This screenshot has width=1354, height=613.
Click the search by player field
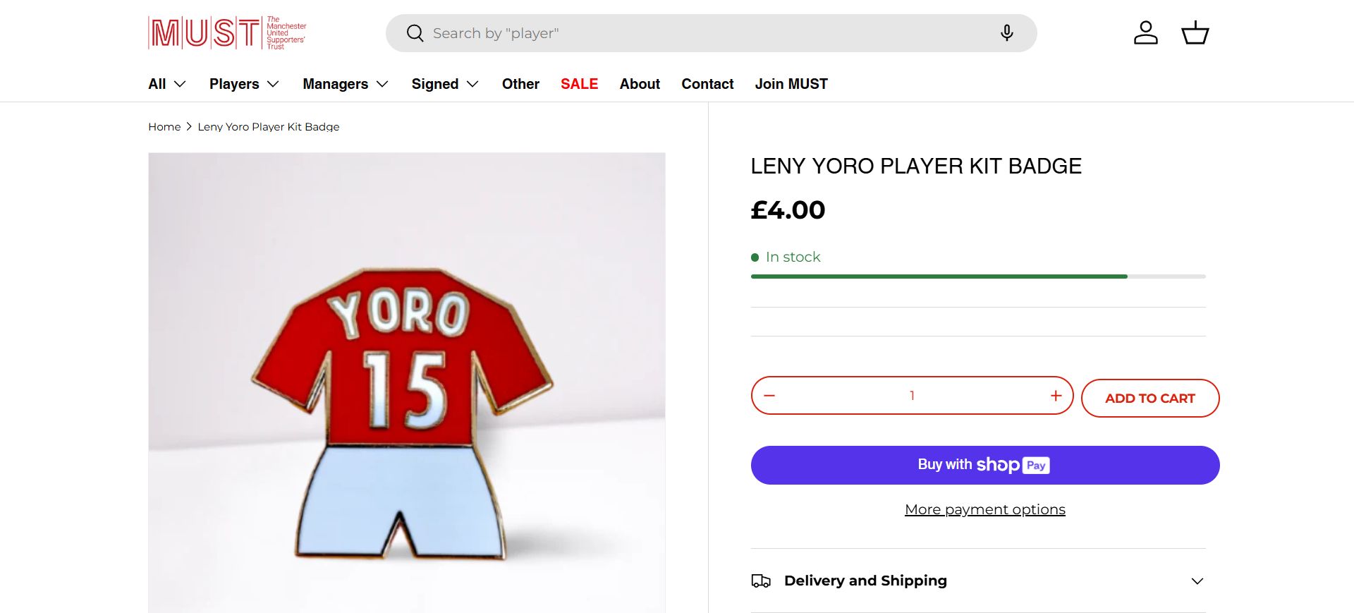[705, 33]
